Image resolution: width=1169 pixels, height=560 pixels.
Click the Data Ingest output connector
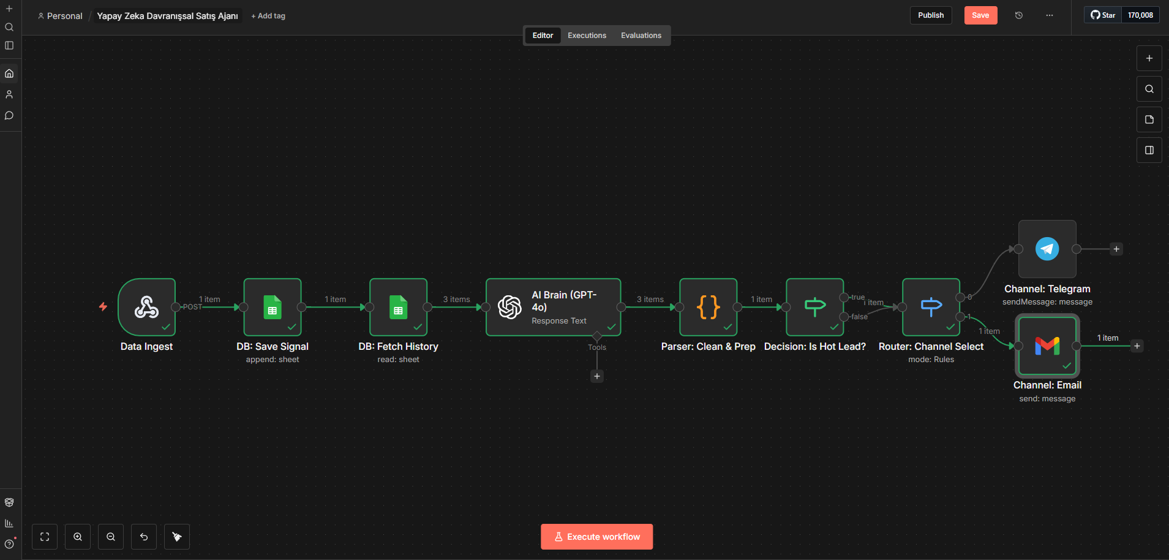pos(176,307)
